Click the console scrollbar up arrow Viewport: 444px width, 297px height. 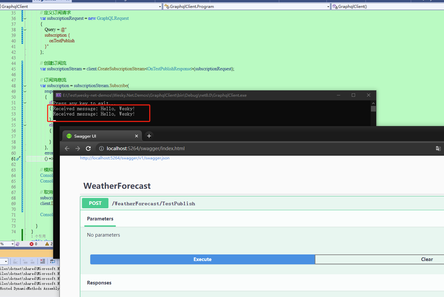[x=373, y=103]
